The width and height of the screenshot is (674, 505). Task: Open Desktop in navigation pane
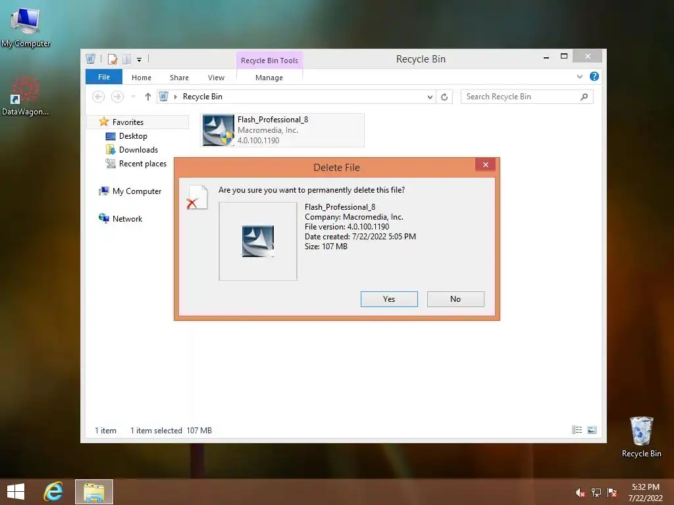point(133,136)
